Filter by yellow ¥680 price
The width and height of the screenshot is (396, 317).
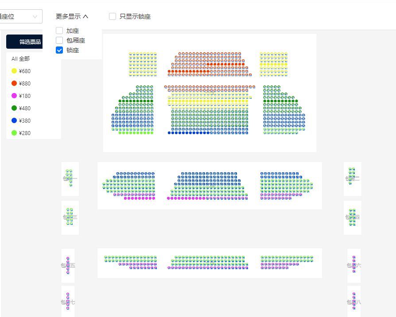tap(21, 71)
